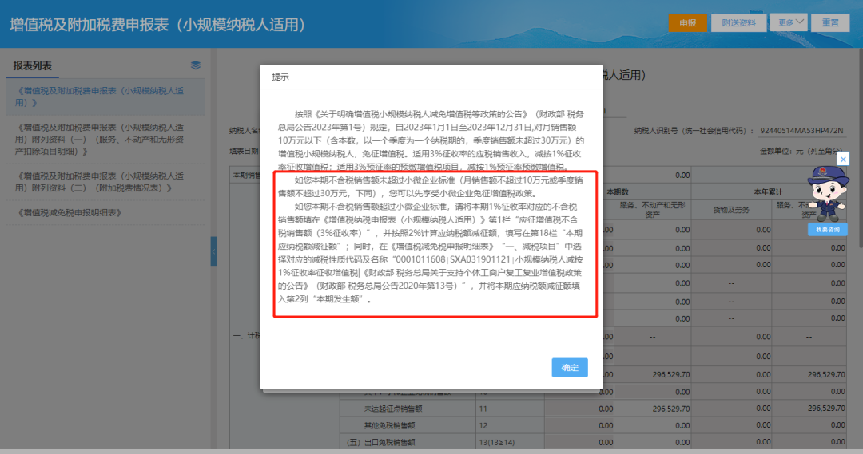Open 附列资料（一）服务、不动产和无形资产扣除项目明细
The image size is (863, 454).
pos(105,139)
